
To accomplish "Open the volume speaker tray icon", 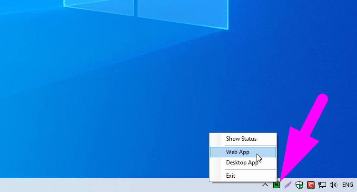I will 333,185.
